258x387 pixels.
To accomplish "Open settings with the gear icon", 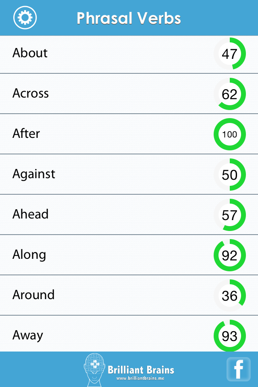I will click(x=25, y=18).
